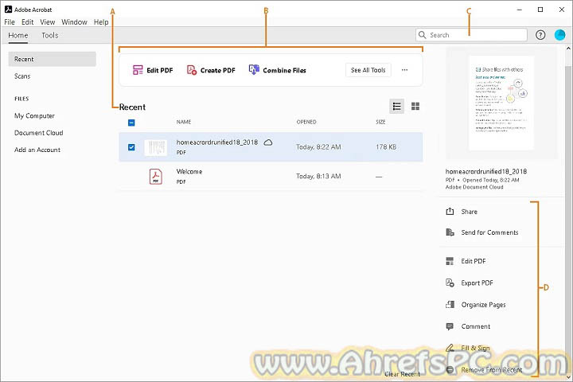Click the Edit PDF tool icon in top toolbar

(x=138, y=70)
